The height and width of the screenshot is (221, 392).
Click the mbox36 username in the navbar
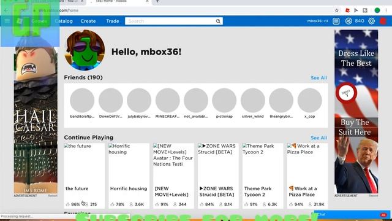click(317, 21)
